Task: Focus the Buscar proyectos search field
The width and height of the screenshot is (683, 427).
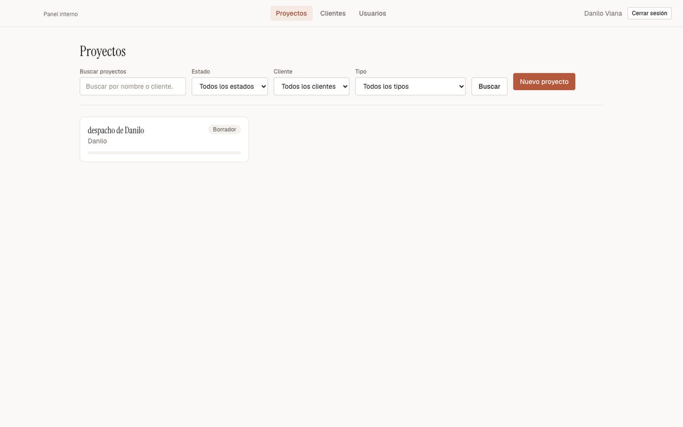Action: click(x=133, y=87)
